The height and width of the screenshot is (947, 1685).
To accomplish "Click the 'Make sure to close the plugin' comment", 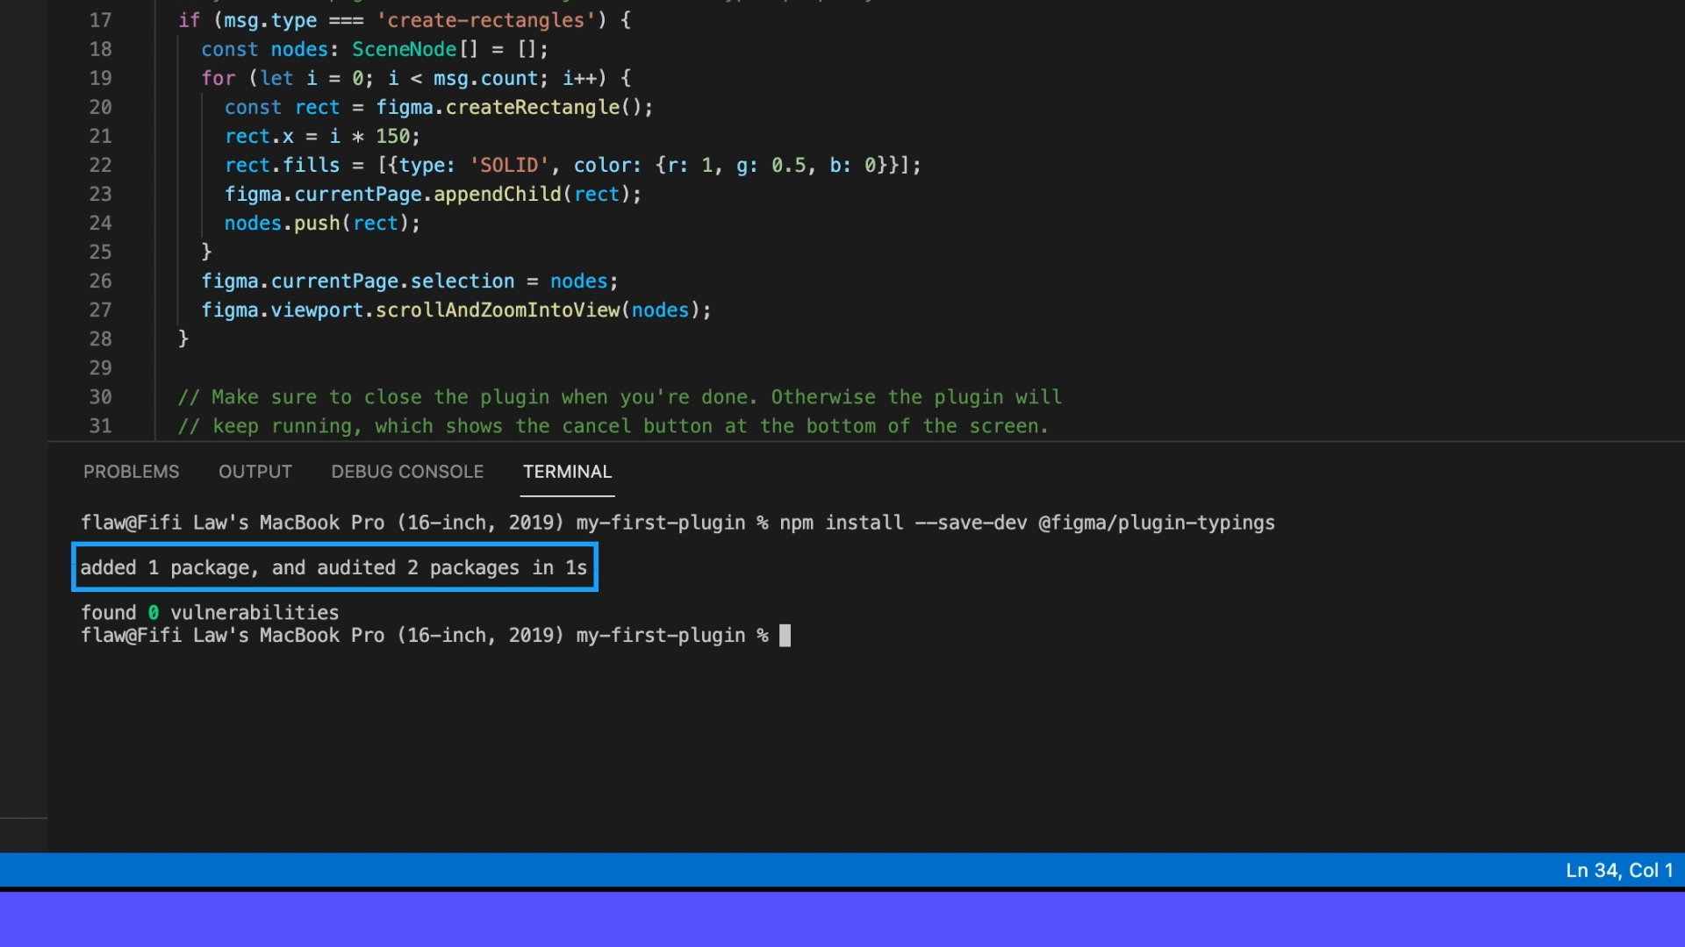I will tap(620, 396).
